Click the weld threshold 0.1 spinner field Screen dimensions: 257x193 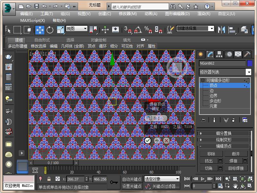click(x=156, y=118)
